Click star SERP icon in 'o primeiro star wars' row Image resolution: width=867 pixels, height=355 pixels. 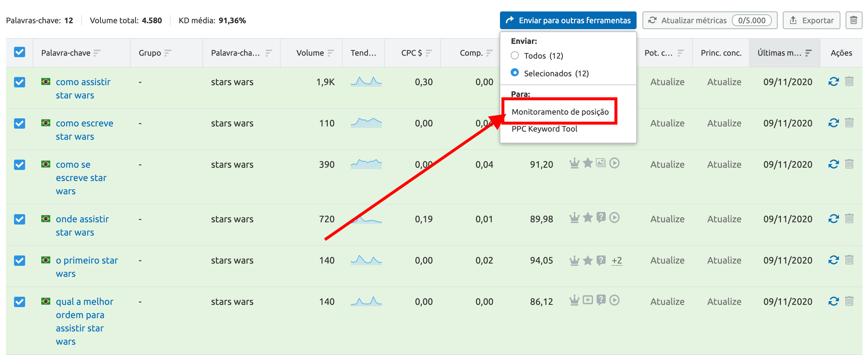click(588, 260)
